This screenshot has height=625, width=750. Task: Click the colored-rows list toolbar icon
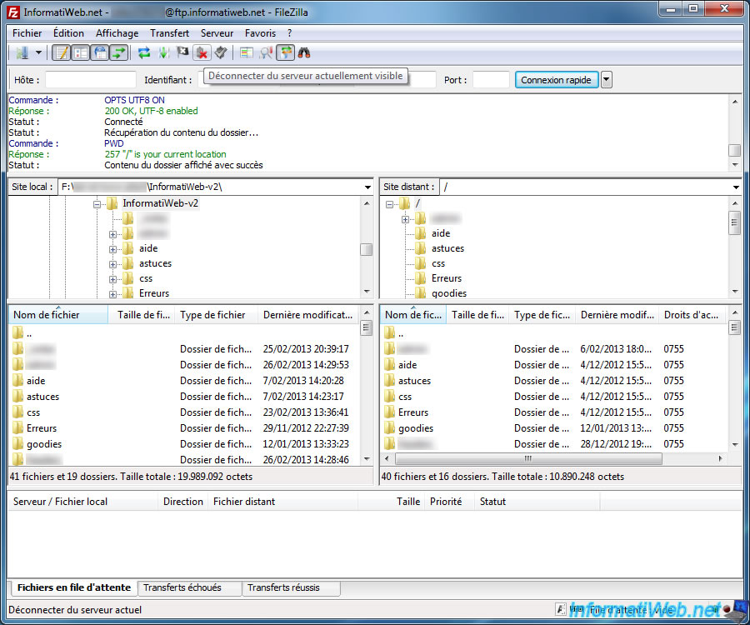(x=247, y=52)
